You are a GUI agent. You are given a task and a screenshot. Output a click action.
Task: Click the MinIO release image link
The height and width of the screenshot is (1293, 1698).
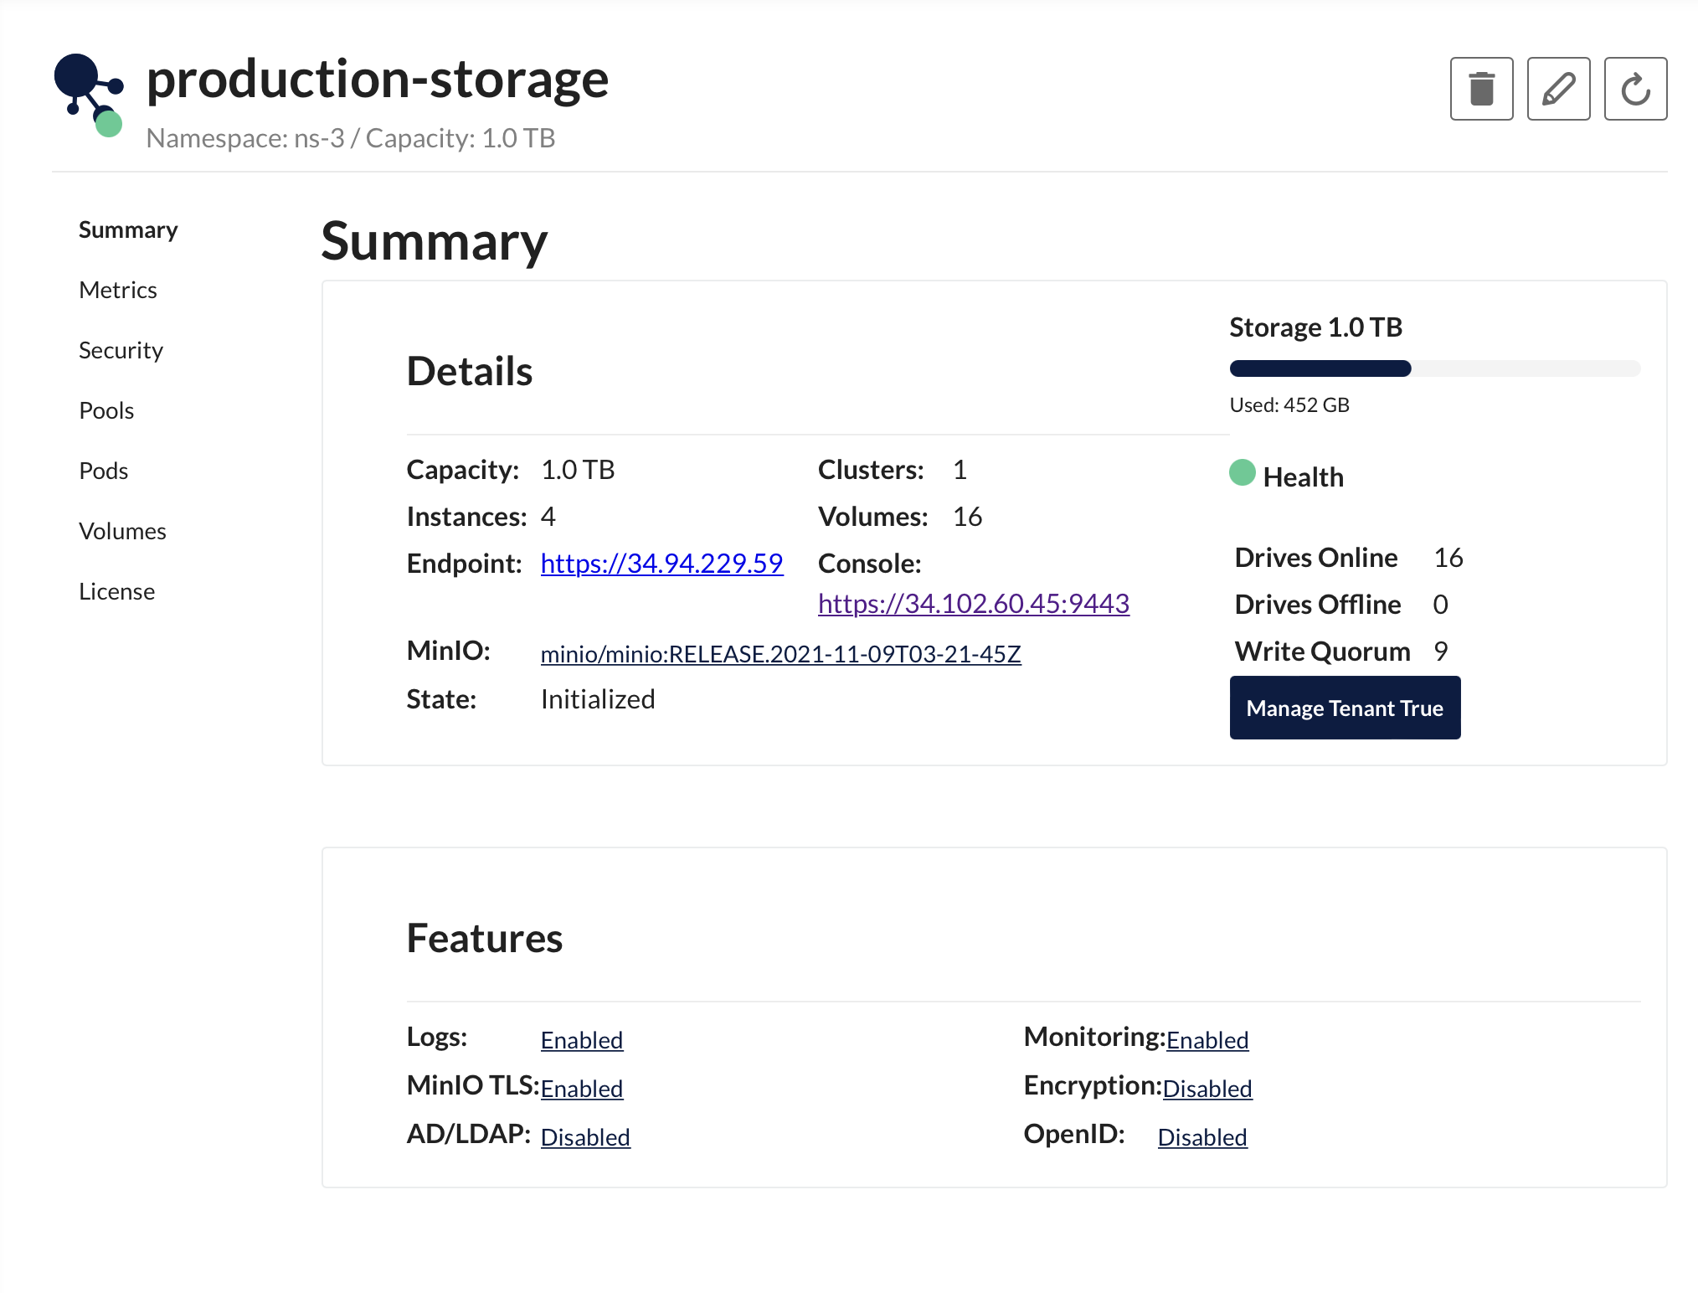point(780,654)
